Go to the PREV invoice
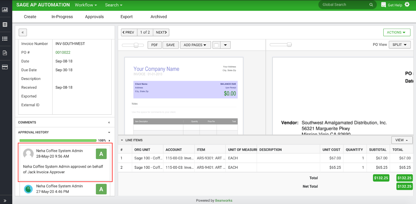 [129, 32]
